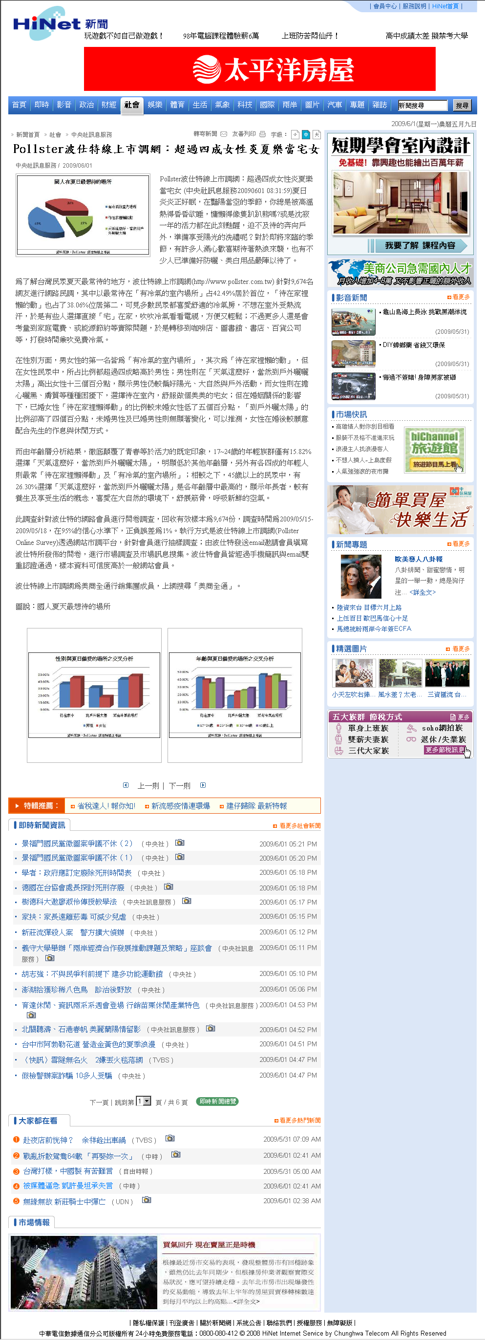Click the envelope icon to forward news
The image size is (485, 1340).
(224, 134)
